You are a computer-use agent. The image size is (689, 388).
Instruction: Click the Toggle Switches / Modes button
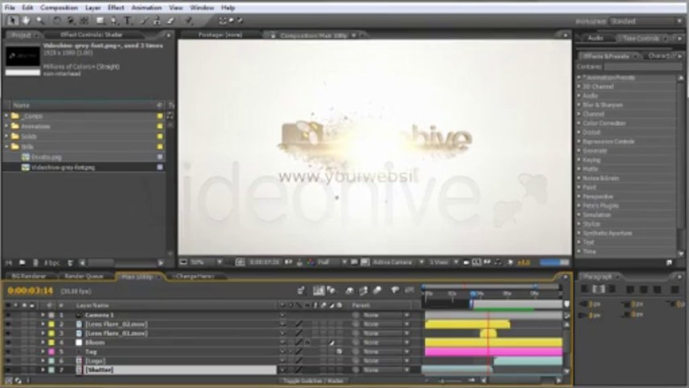point(314,380)
